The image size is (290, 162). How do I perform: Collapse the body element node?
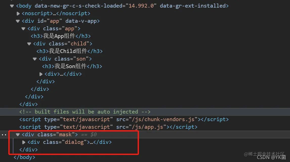click(x=12, y=6)
